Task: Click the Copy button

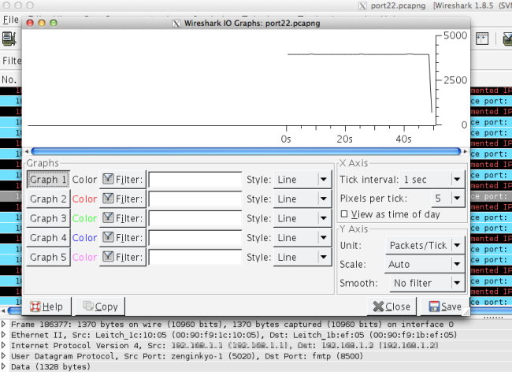Action: [x=100, y=306]
